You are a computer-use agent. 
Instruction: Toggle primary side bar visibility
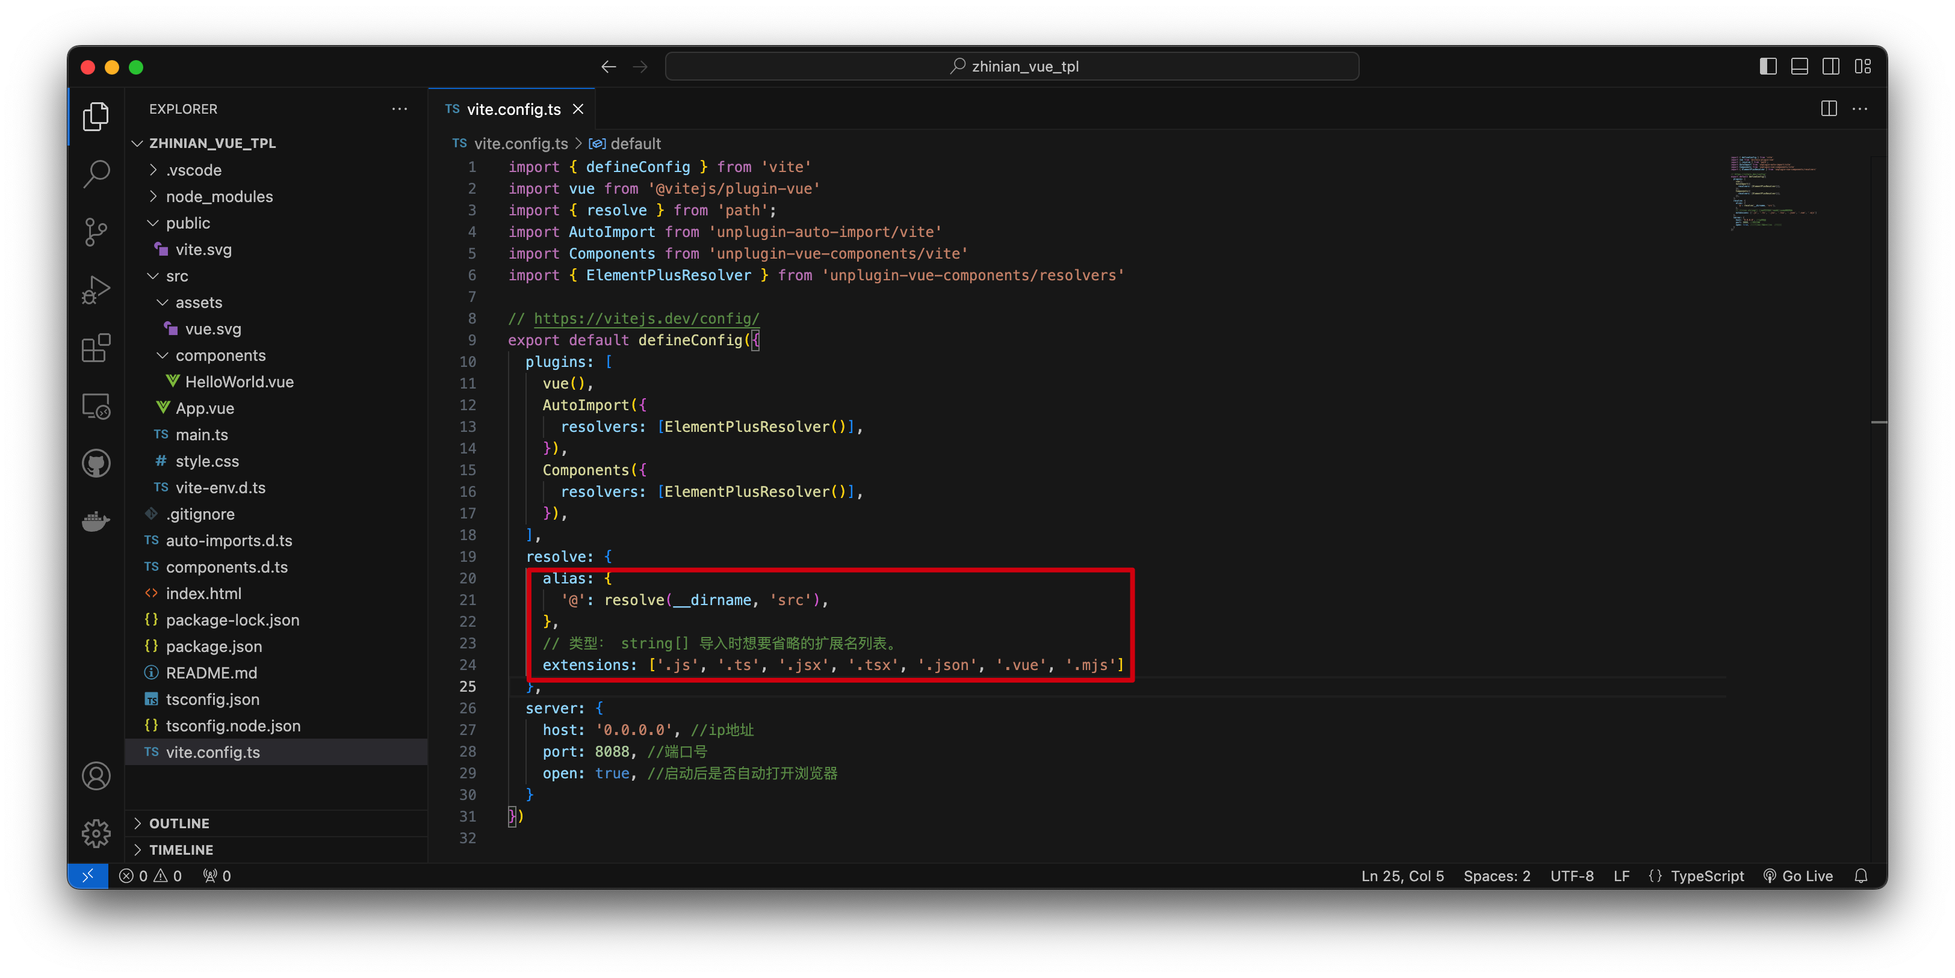click(1768, 67)
